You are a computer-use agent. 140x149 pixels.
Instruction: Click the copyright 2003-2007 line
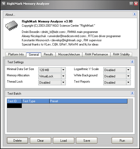pyautogui.click(x=58, y=26)
